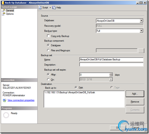Image resolution: width=149 pixels, height=134 pixels.
Task: Click the connection properties icon
Action: (5, 100)
